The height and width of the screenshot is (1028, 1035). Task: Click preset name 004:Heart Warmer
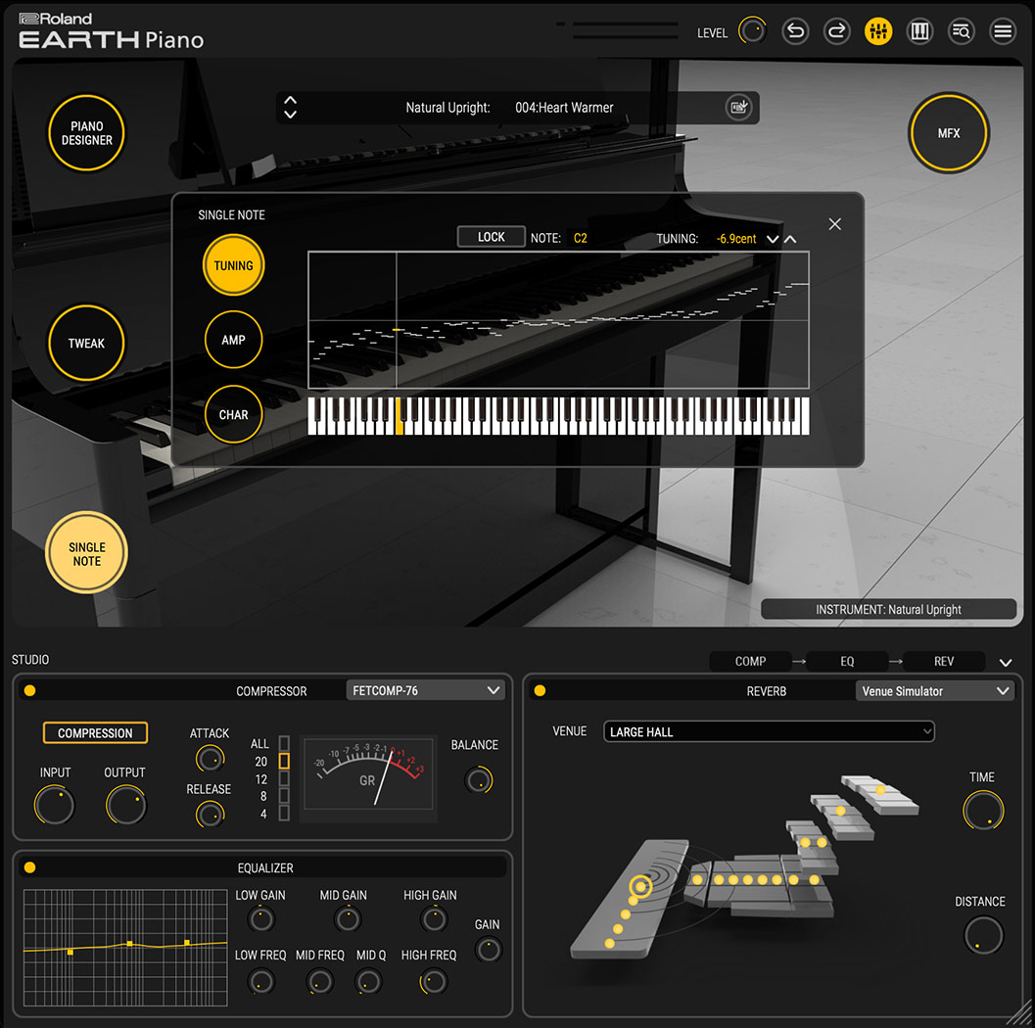(564, 108)
